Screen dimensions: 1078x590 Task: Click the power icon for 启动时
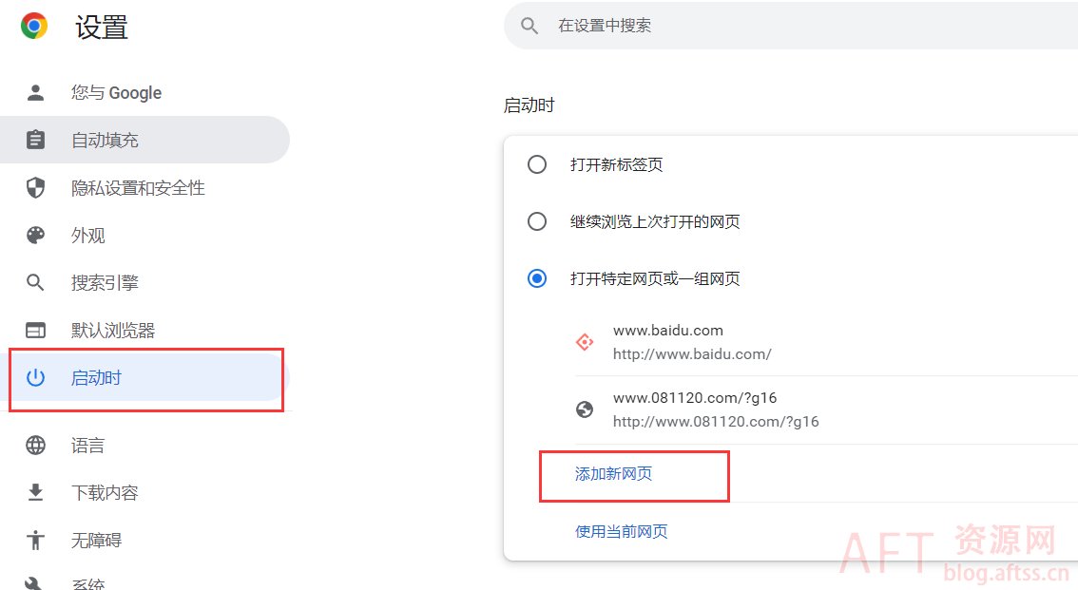coord(35,378)
